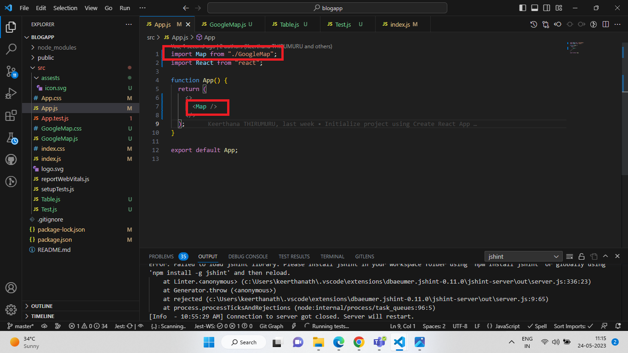Lock output panel auto scrolling
Image resolution: width=628 pixels, height=353 pixels.
[582, 256]
